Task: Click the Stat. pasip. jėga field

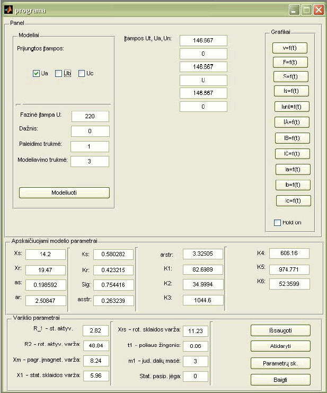Action: [196, 377]
